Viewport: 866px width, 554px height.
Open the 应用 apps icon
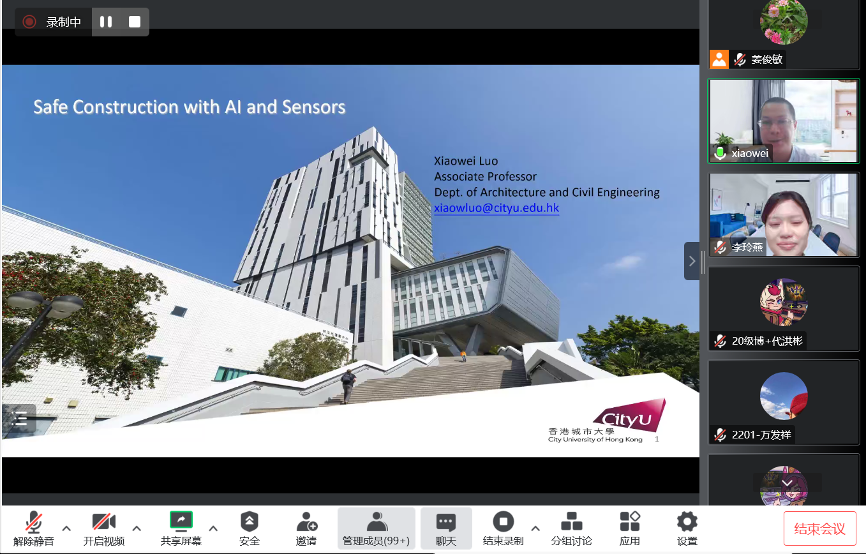pyautogui.click(x=629, y=528)
